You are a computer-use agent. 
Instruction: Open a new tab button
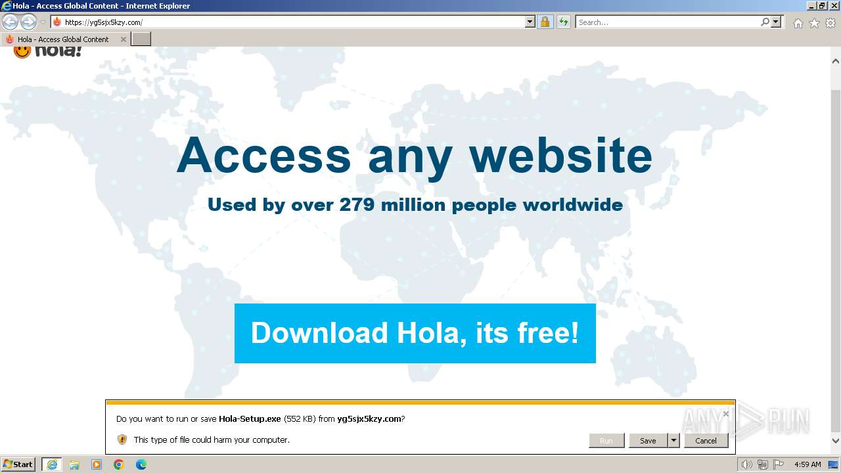(141, 39)
